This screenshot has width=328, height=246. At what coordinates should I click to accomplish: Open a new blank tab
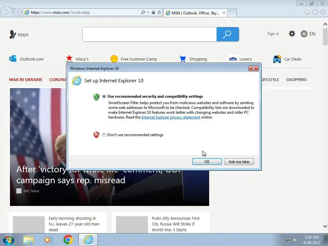[232, 13]
